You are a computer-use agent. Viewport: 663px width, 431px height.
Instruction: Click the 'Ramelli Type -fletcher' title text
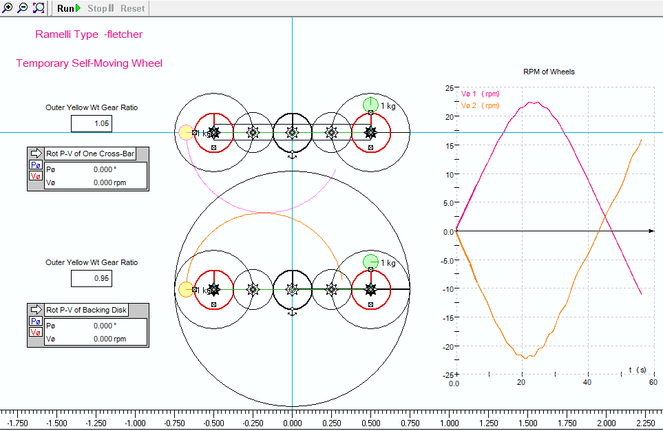[x=89, y=34]
